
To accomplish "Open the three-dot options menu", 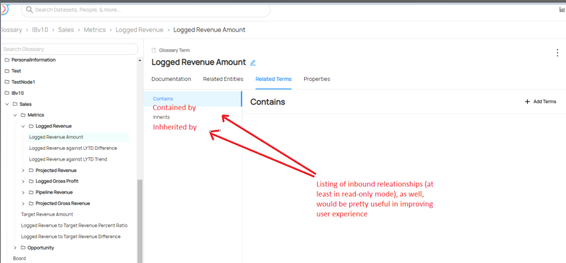I will click(x=557, y=53).
